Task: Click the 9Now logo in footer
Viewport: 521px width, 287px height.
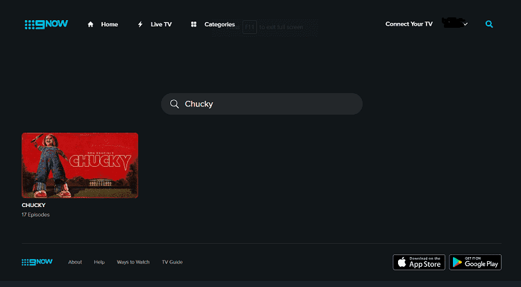Action: 37,262
